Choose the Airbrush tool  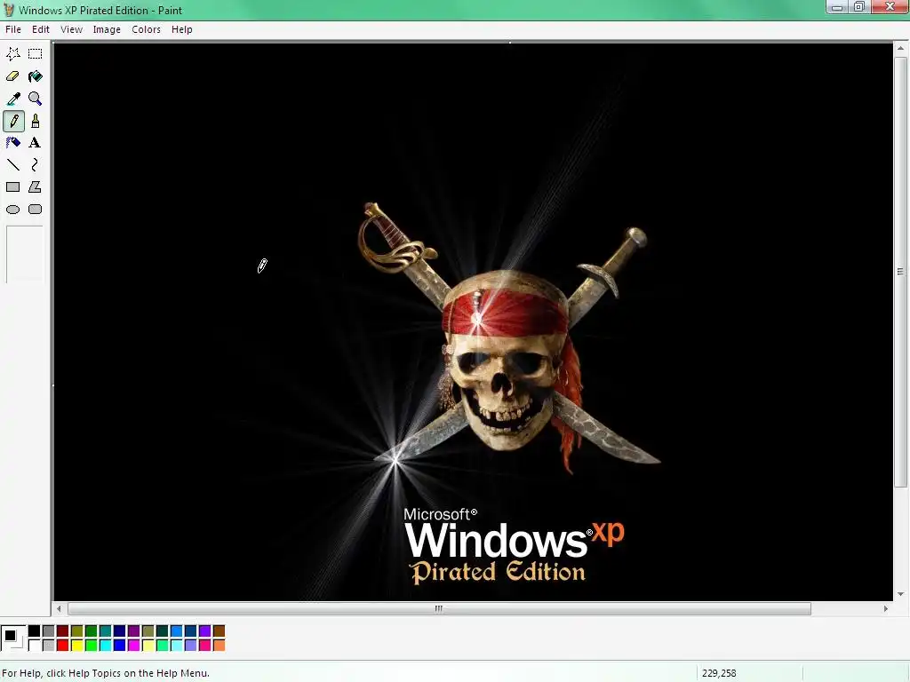(x=12, y=143)
